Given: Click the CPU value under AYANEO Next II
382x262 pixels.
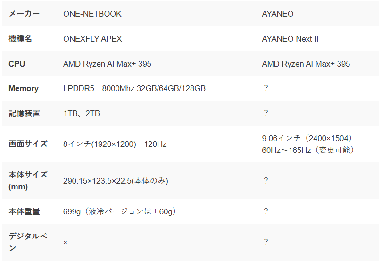Looking at the screenshot, I should tap(306, 64).
